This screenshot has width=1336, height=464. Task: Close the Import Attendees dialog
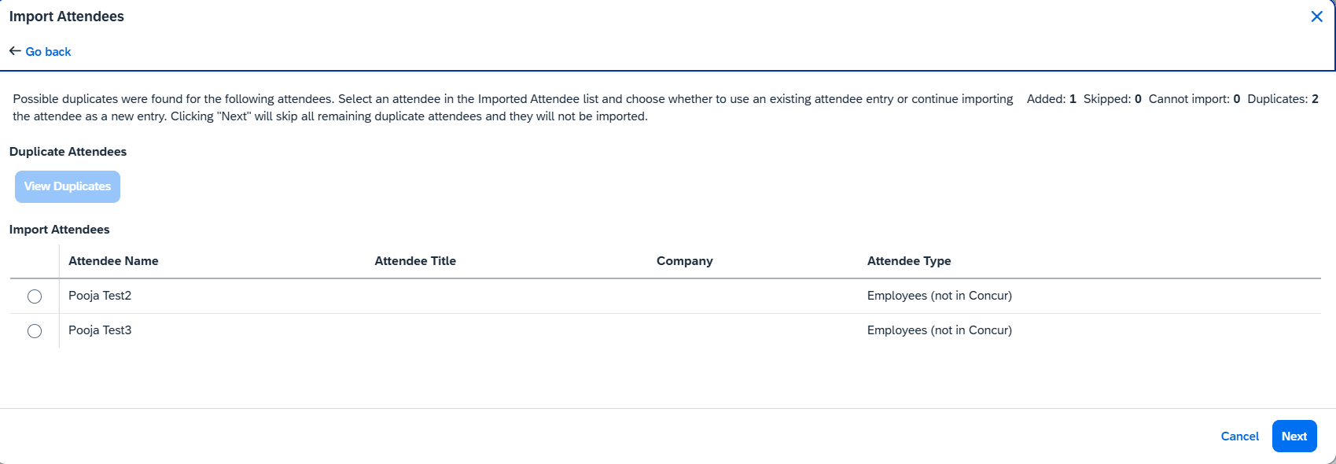[x=1316, y=17]
